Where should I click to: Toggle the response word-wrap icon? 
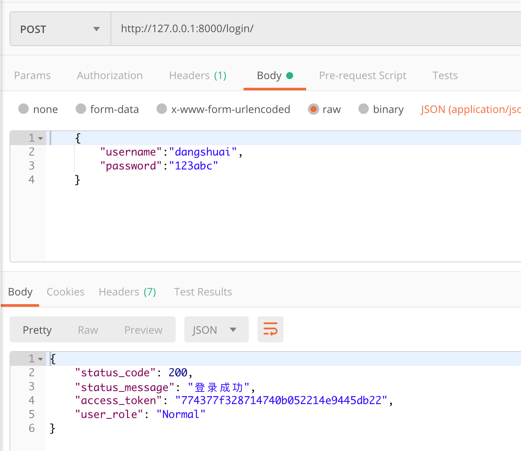point(270,329)
